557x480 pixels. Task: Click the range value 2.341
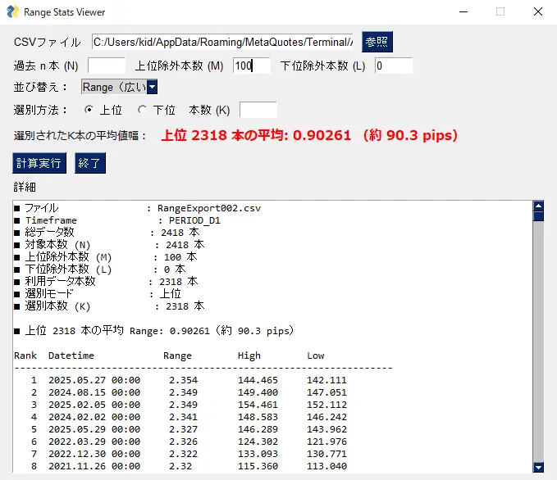coord(183,417)
